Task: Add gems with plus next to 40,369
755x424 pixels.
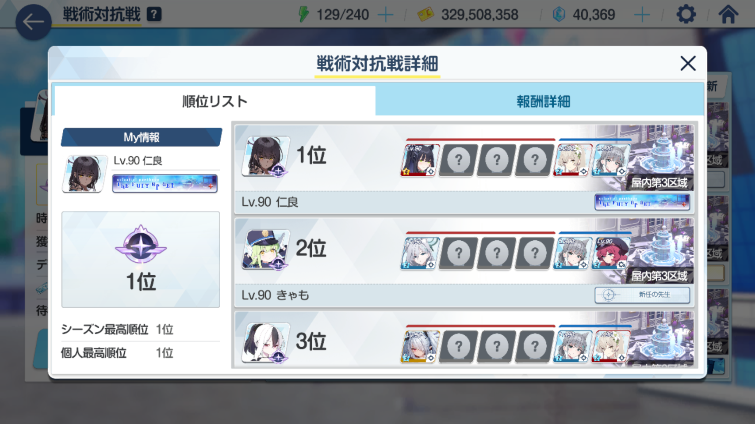Action: click(x=642, y=15)
